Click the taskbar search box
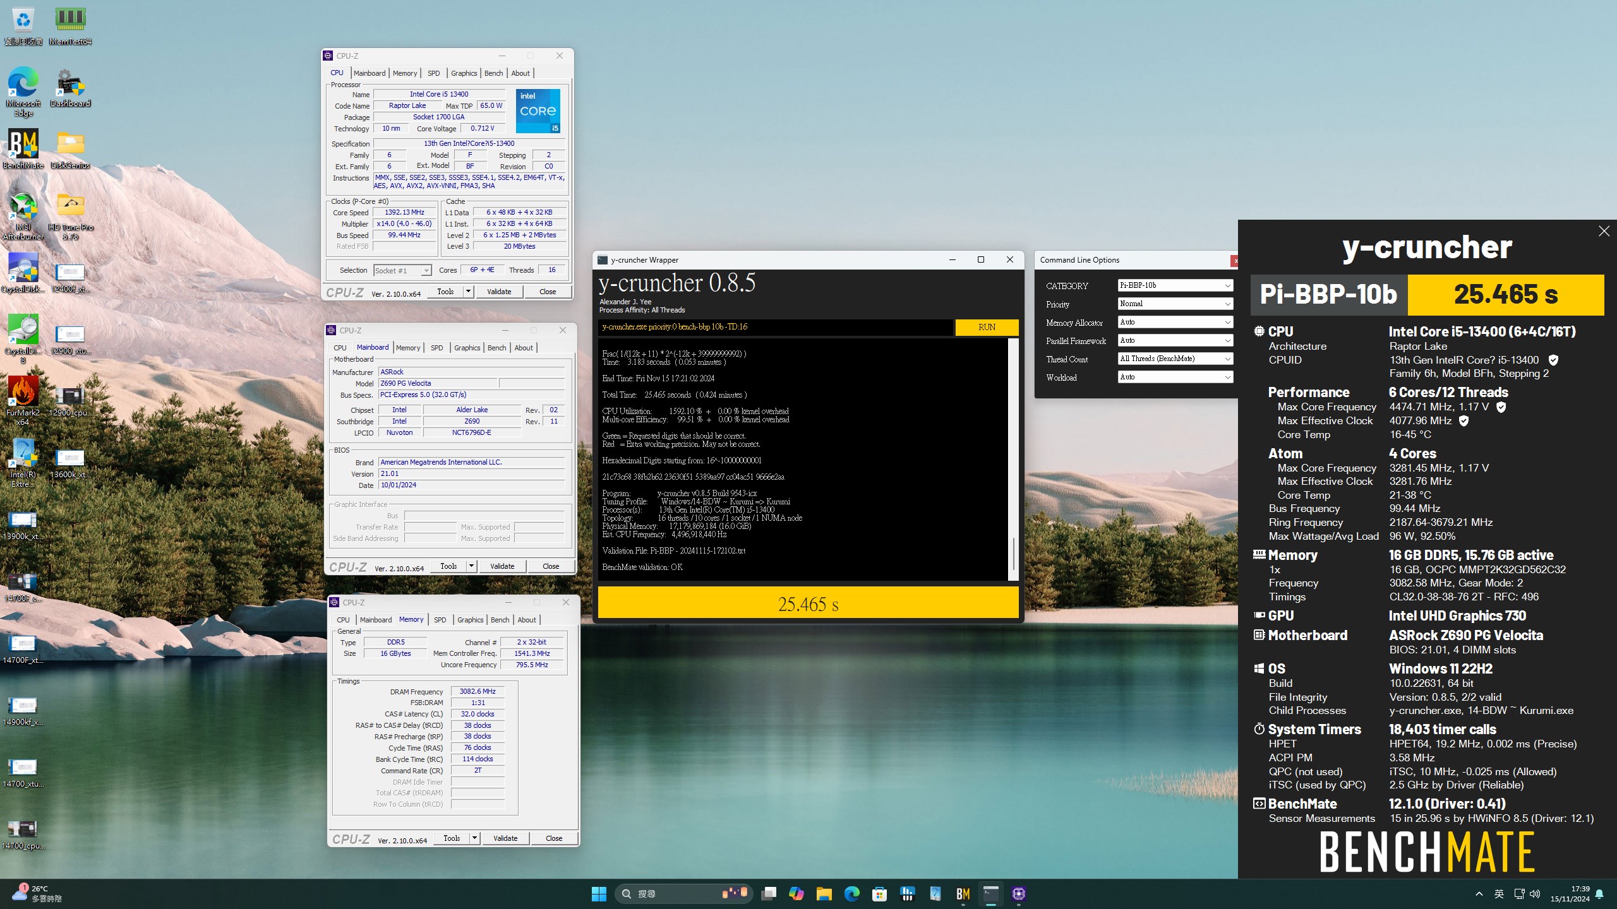This screenshot has height=909, width=1617. pos(683,894)
